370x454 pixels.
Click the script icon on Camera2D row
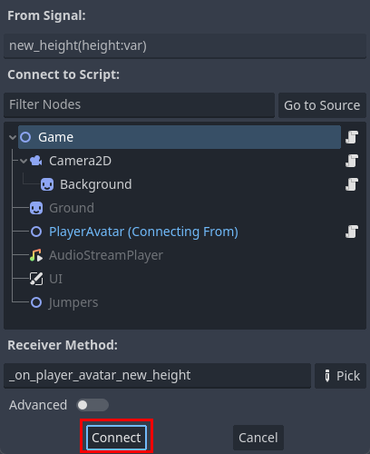(352, 161)
